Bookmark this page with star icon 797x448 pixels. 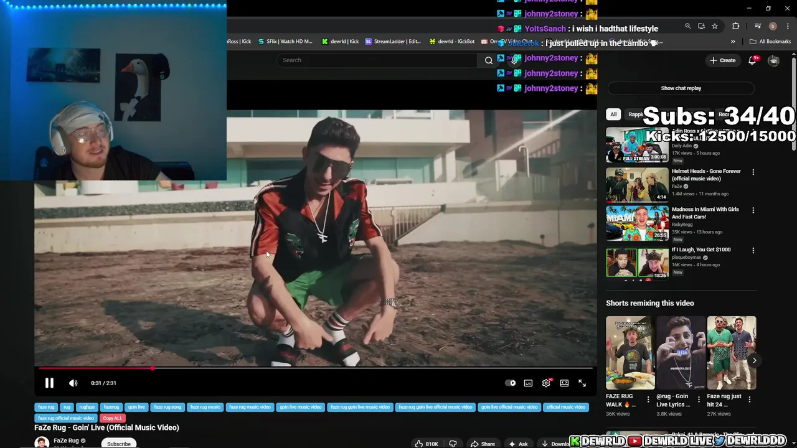click(x=715, y=26)
